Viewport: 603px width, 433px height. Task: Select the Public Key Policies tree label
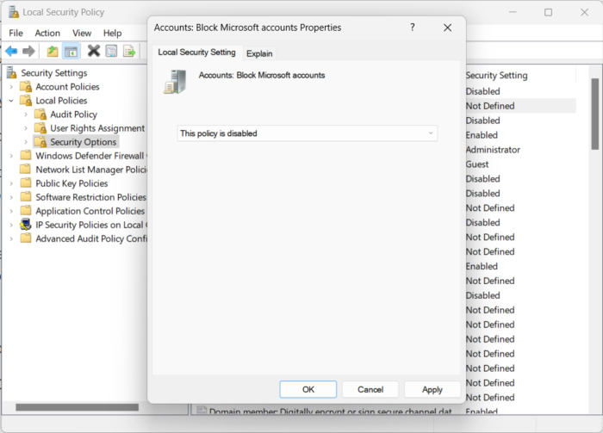tap(71, 183)
